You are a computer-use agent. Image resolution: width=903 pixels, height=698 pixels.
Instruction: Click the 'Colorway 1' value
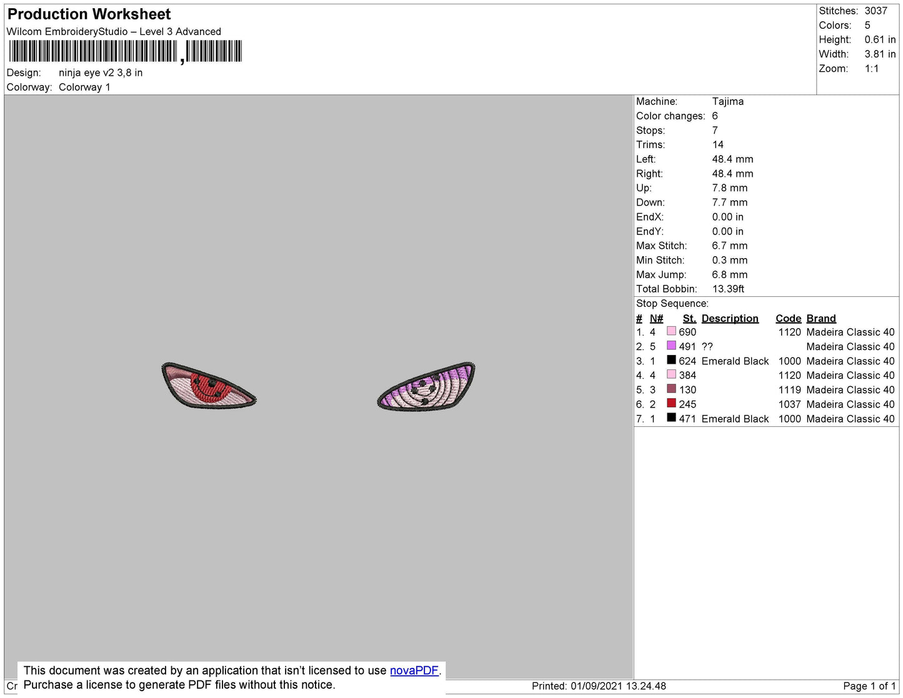pos(84,87)
